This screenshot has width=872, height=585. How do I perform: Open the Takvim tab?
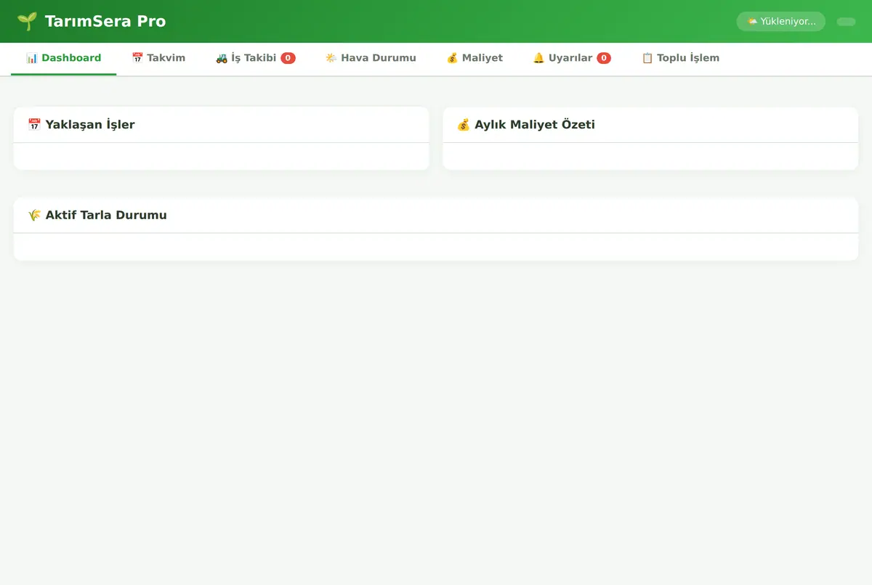158,58
